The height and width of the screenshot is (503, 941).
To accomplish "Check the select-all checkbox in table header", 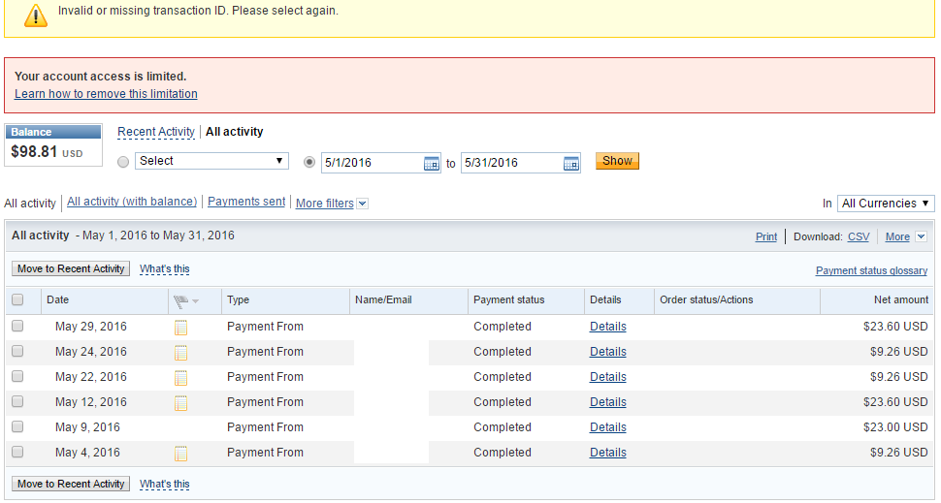I will click(17, 300).
